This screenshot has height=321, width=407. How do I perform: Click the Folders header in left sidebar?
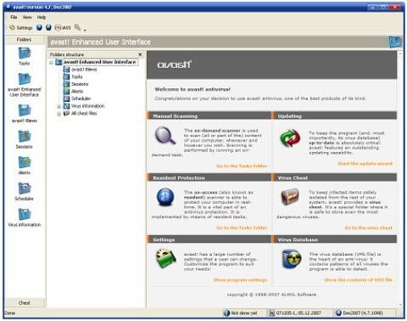[x=25, y=40]
